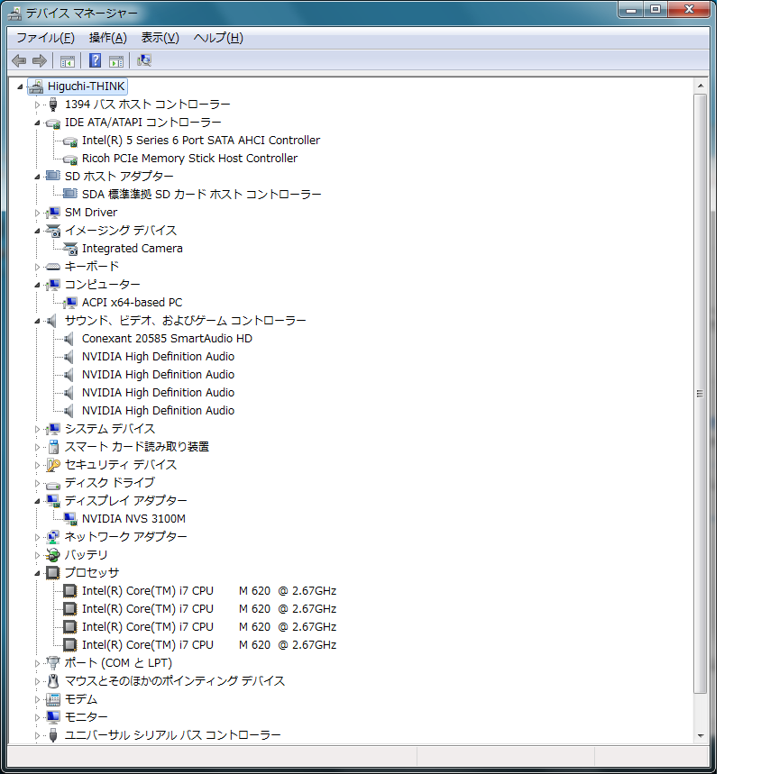This screenshot has width=779, height=774.
Task: Click the scrollbar down arrow
Action: (x=700, y=736)
